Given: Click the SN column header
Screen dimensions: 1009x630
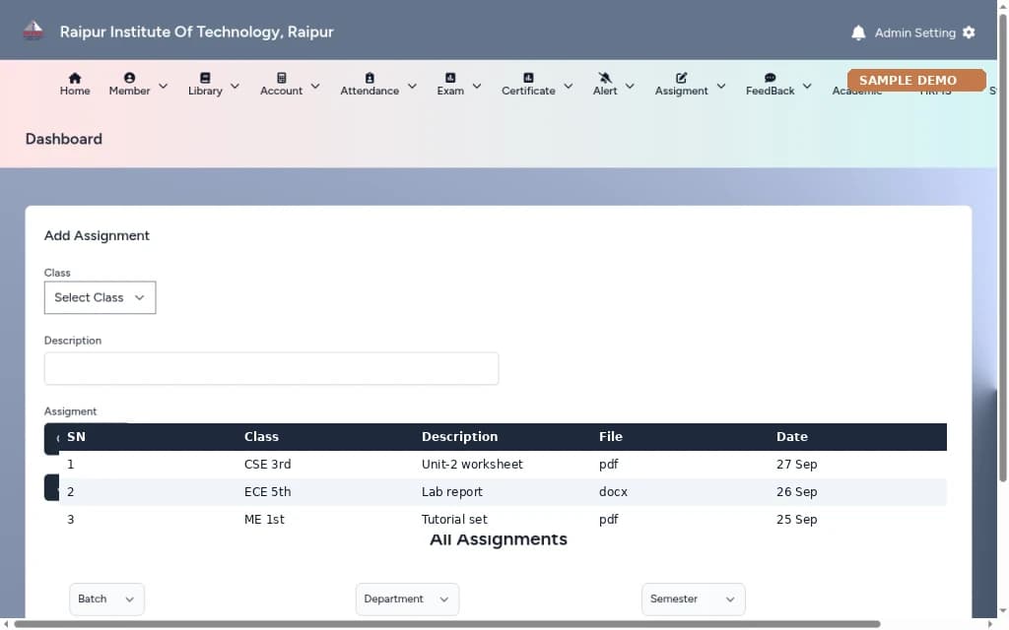Looking at the screenshot, I should click(76, 436).
